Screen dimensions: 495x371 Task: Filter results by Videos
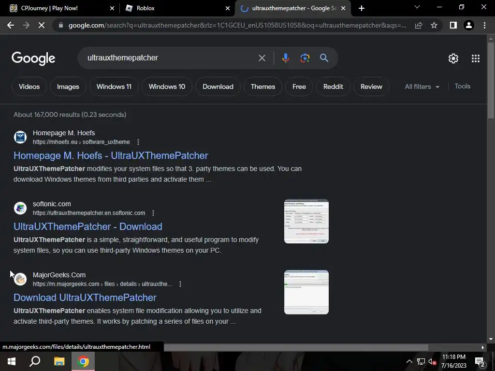point(29,86)
